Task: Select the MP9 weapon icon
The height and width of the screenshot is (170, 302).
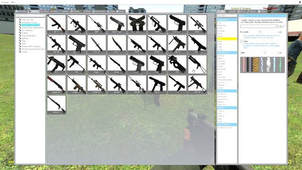Action: click(x=76, y=64)
